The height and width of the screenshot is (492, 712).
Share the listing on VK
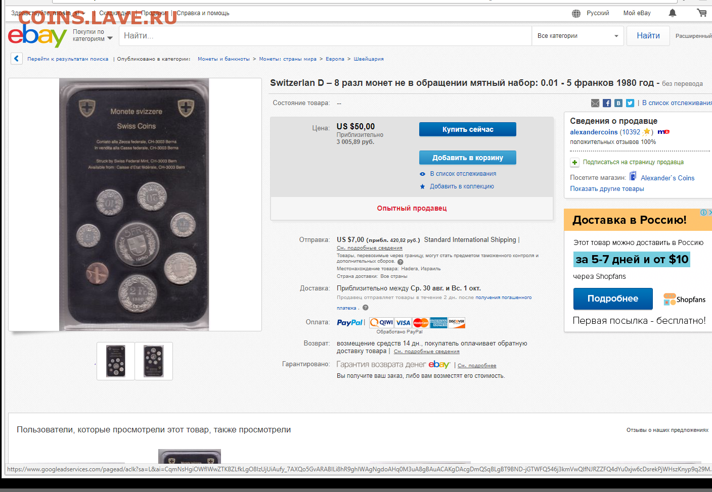(618, 103)
